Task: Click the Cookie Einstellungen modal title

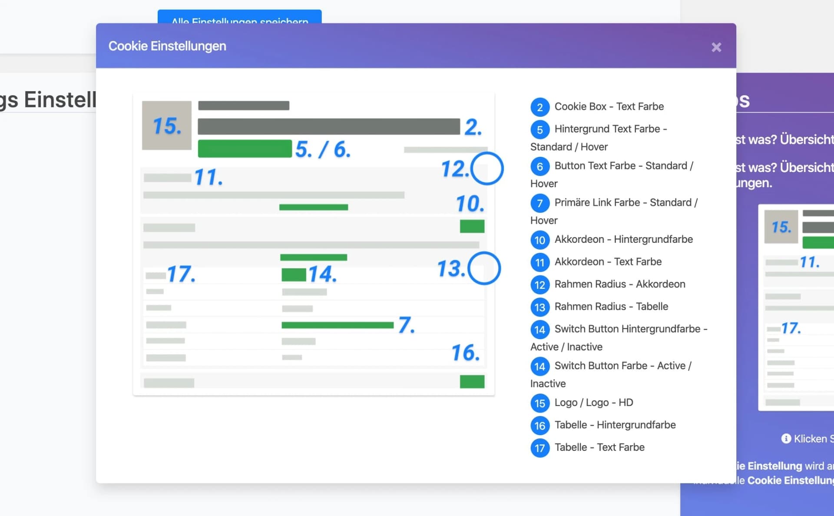Action: (x=167, y=46)
